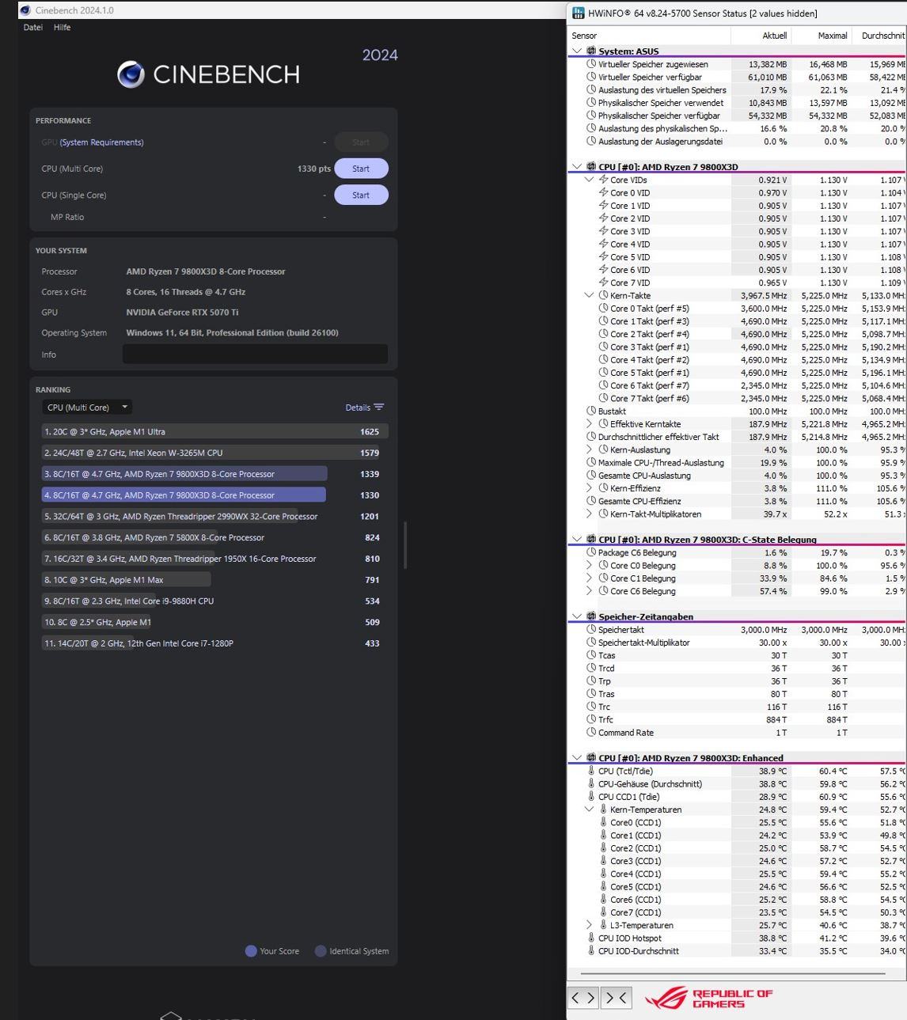Click the clock icon for Trfc row
Image resolution: width=907 pixels, height=1020 pixels.
(591, 719)
